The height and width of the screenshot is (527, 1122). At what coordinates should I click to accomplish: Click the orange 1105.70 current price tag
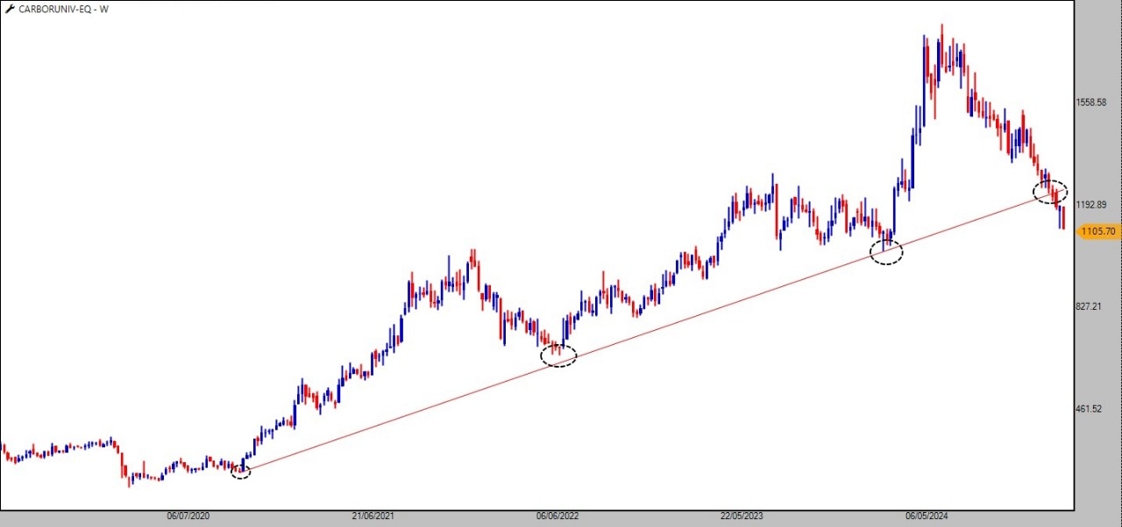point(1097,232)
